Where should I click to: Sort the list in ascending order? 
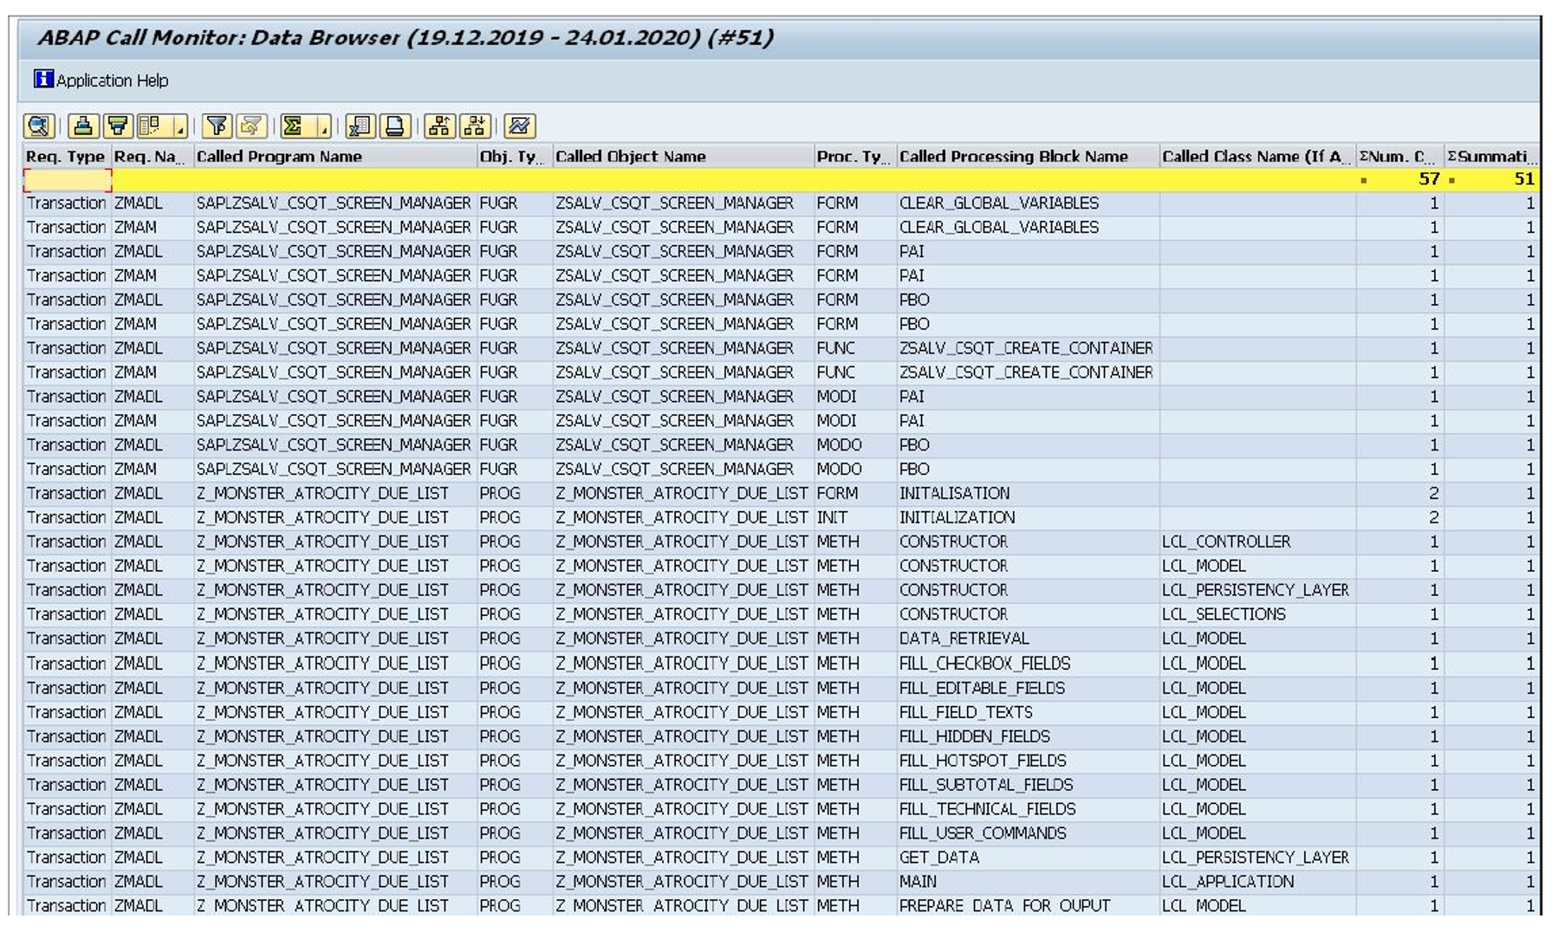click(82, 126)
